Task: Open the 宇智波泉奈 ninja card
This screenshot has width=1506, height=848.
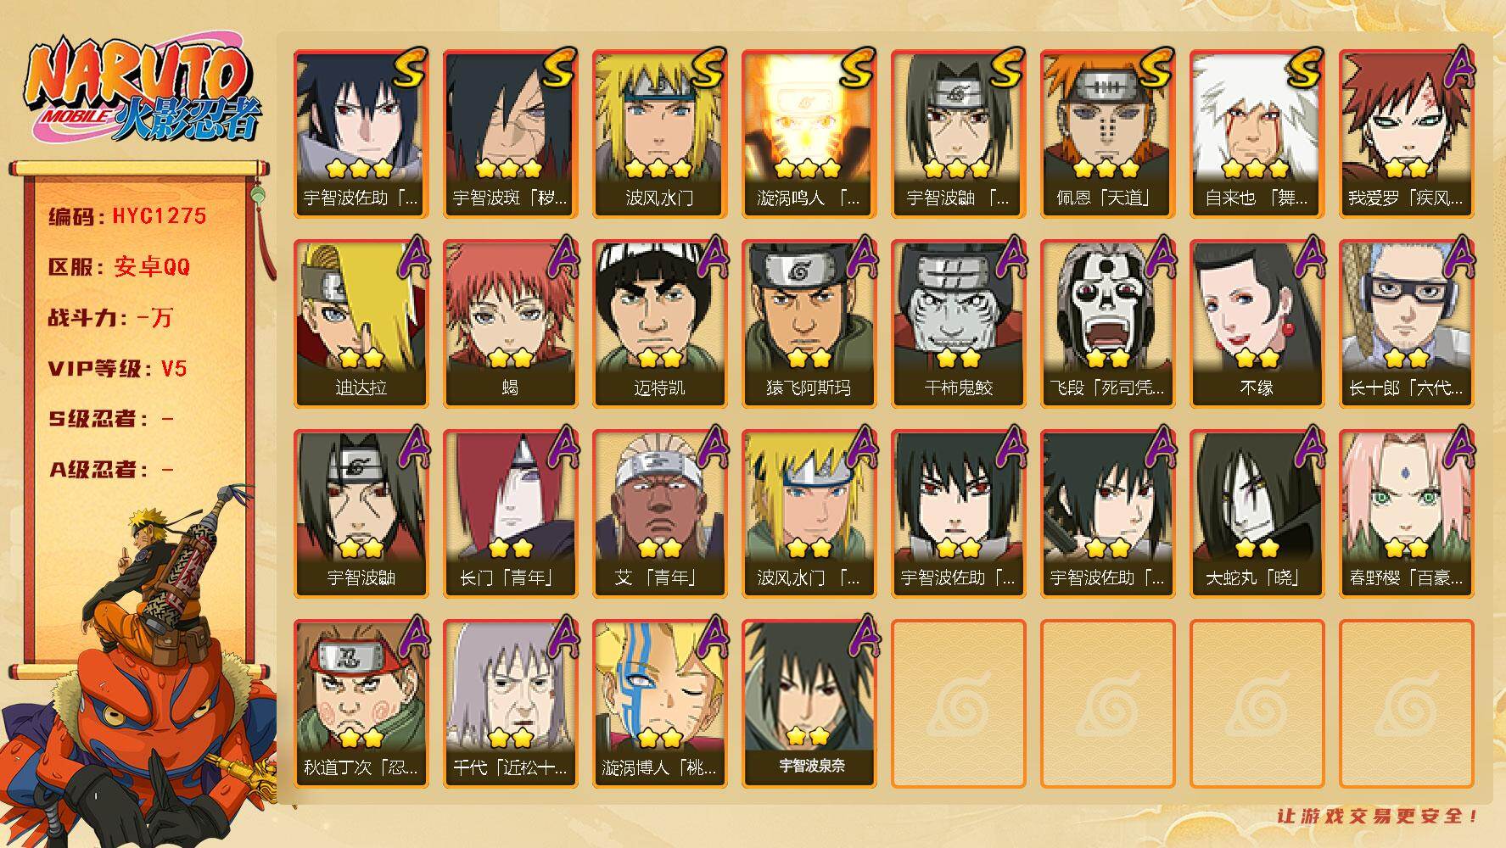Action: tap(809, 703)
